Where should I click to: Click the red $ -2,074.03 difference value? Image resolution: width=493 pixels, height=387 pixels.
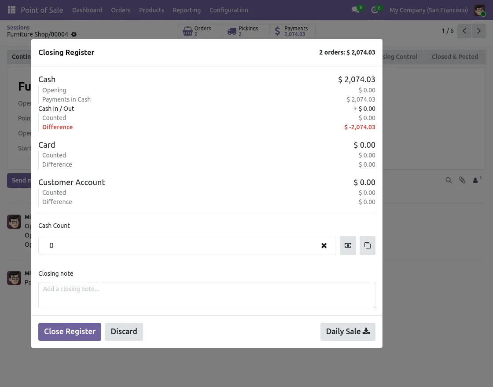[360, 127]
